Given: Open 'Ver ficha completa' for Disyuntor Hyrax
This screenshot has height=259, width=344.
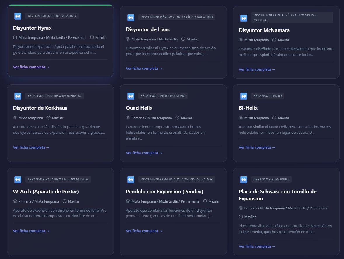Looking at the screenshot, I should coord(31,67).
